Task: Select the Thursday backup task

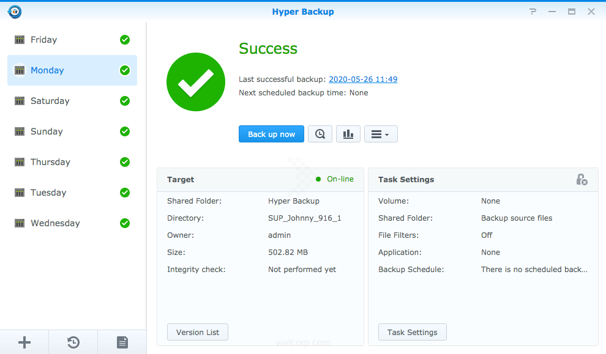Action: [72, 162]
